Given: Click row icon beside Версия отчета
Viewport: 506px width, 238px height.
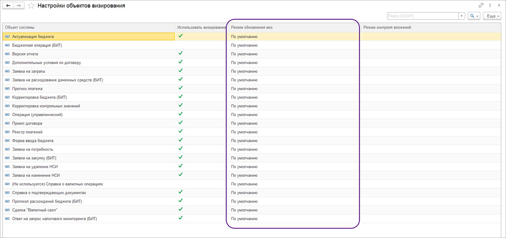Looking at the screenshot, I should pyautogui.click(x=7, y=54).
